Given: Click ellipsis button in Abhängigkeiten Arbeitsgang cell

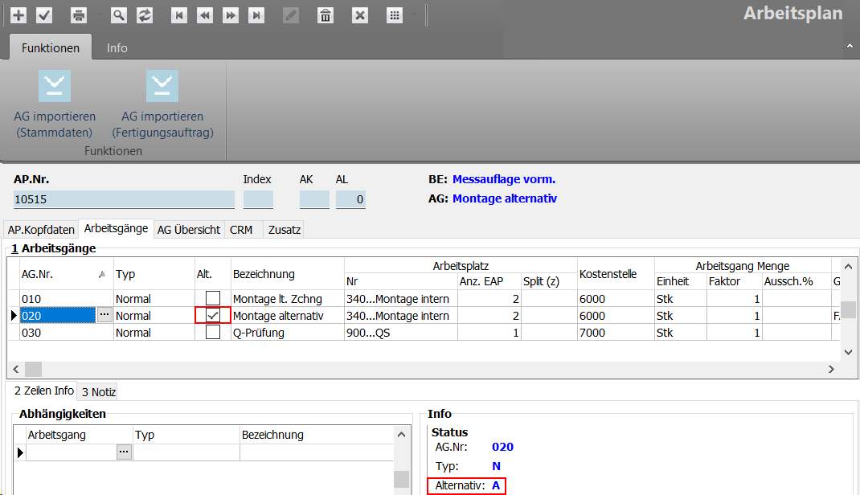Looking at the screenshot, I should (124, 452).
